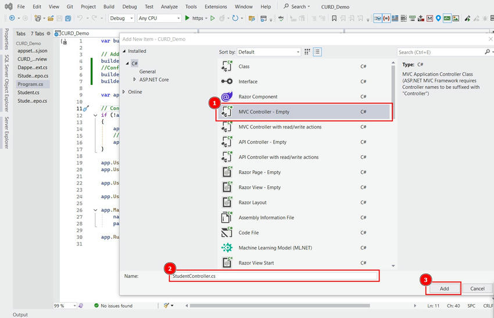Open the Any CPU platform dropdown
This screenshot has width=494, height=318.
click(x=159, y=18)
